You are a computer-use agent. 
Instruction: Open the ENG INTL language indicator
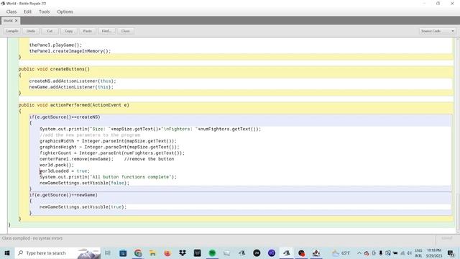pos(418,253)
